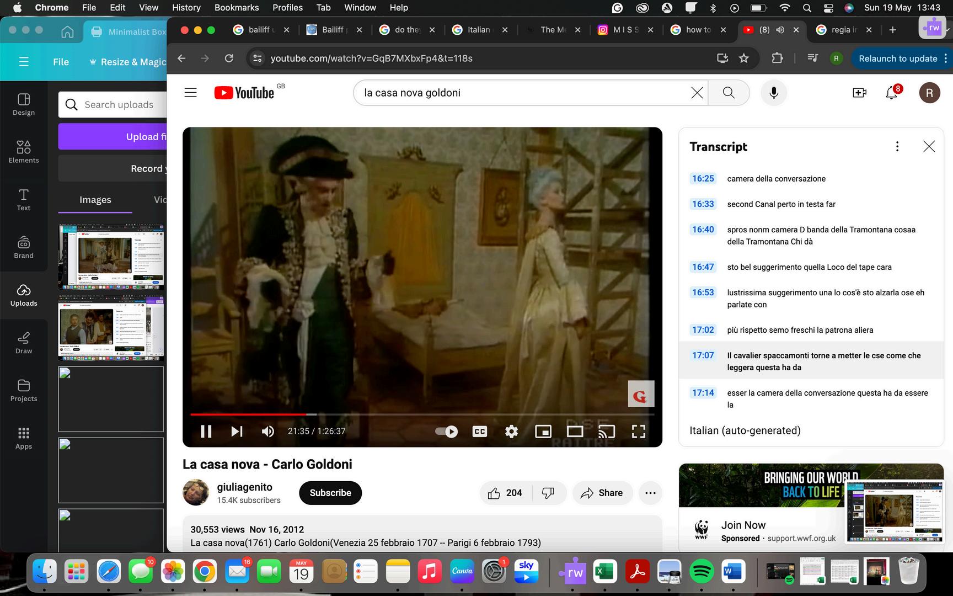Switch to theater mode

pyautogui.click(x=575, y=432)
